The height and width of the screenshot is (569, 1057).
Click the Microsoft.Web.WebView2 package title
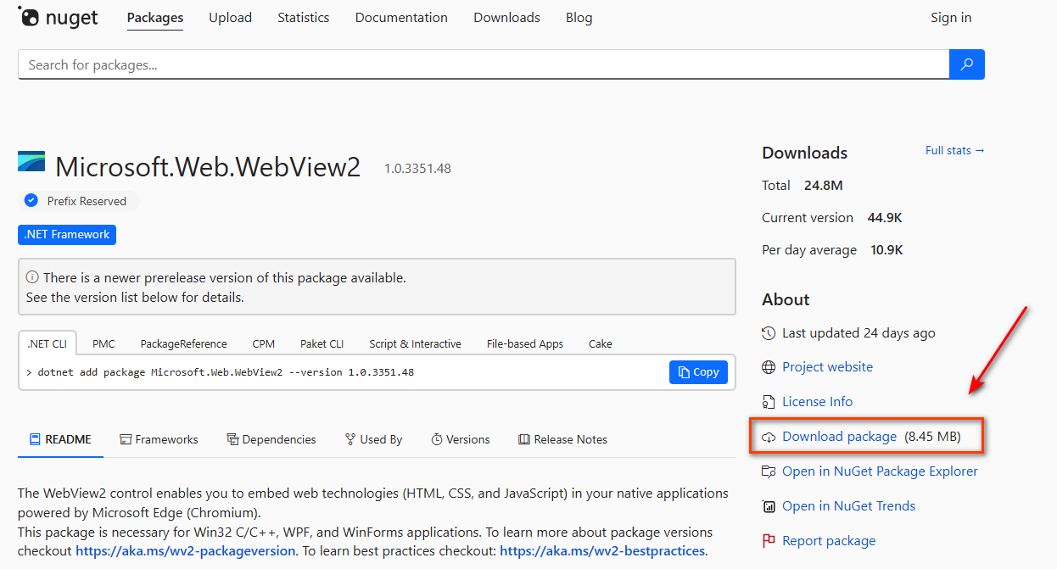tap(208, 167)
